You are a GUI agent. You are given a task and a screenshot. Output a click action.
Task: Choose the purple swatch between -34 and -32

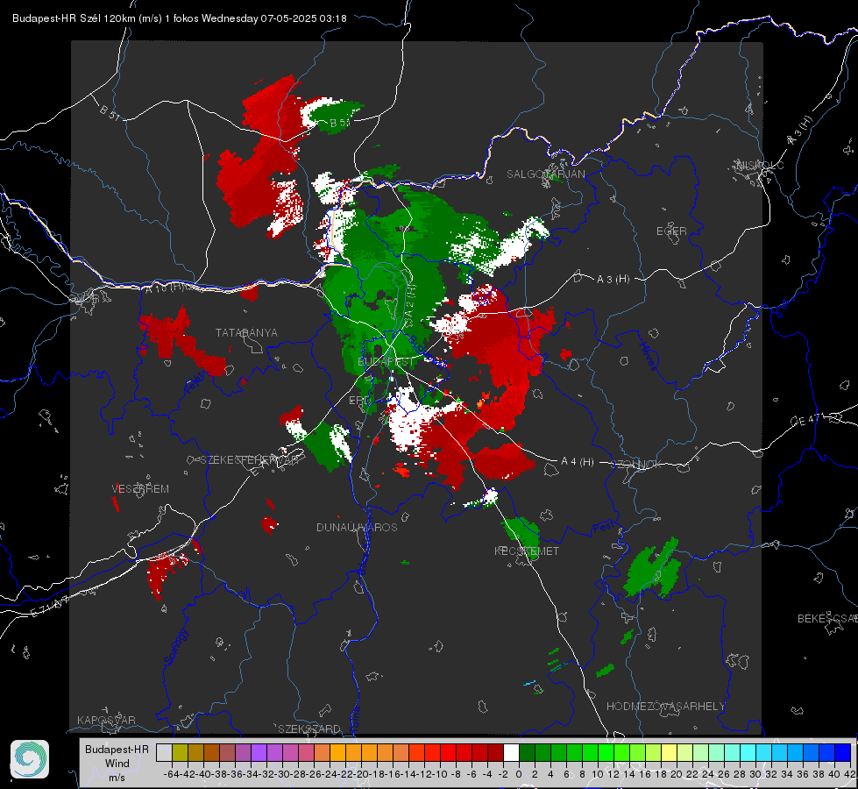click(259, 752)
